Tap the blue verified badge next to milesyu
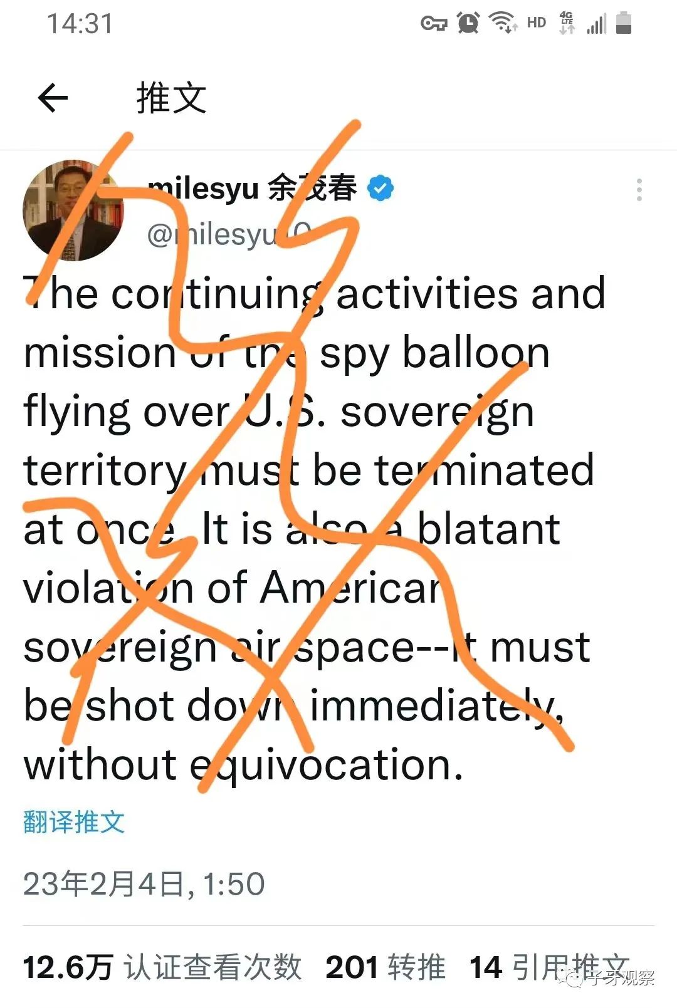677x1008 pixels. [x=380, y=186]
